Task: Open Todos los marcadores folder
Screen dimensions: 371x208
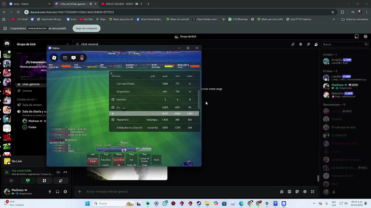Action: (x=355, y=19)
